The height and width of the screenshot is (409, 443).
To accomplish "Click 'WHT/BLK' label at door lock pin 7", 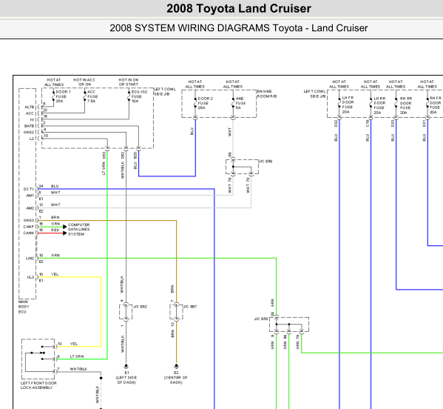I will point(78,369).
